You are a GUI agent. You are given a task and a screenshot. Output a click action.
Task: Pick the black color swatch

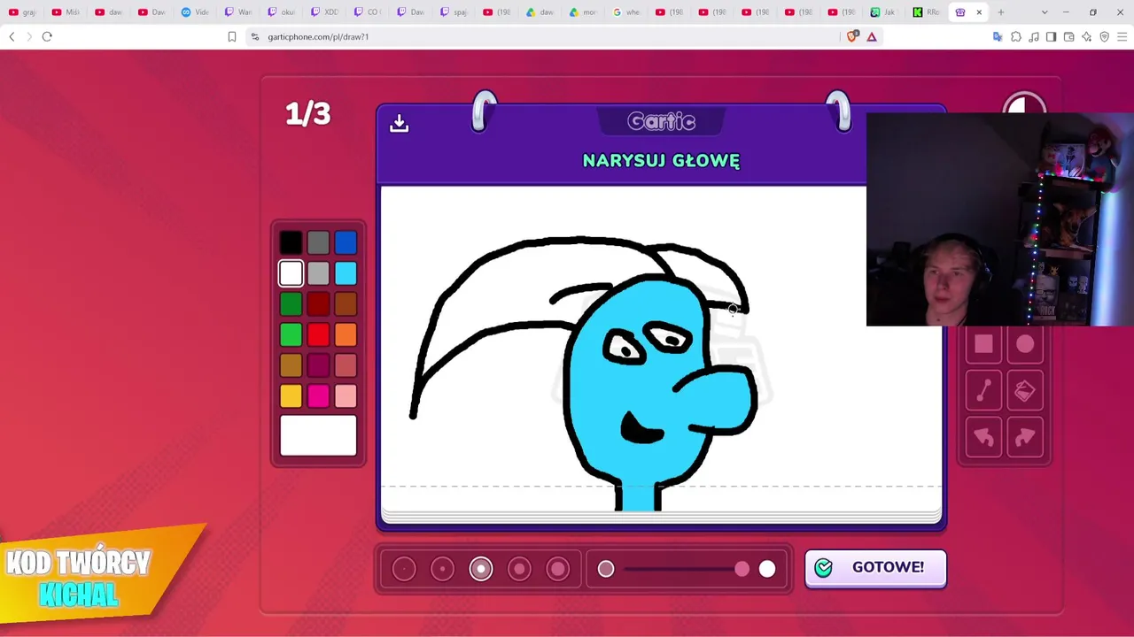click(291, 242)
